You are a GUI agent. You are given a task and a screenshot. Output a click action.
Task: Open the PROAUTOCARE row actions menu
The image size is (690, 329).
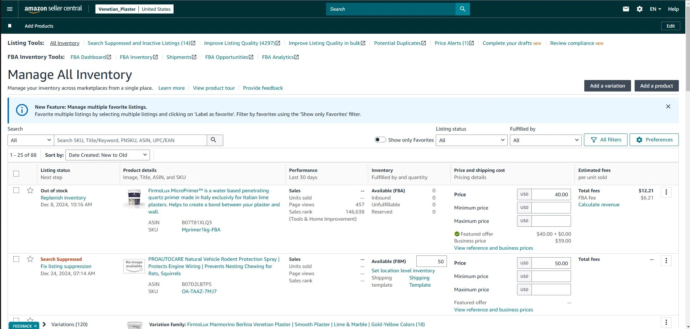pos(666,261)
